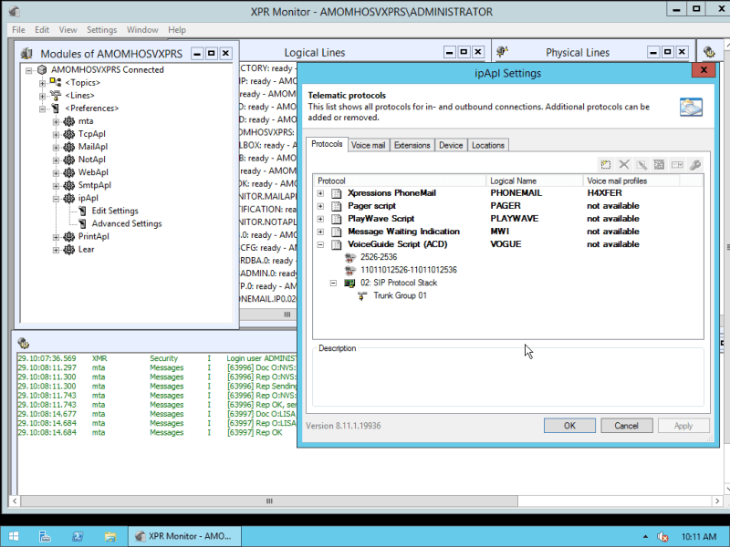The height and width of the screenshot is (547, 730).
Task: Click the VoiceGuide Script document icon
Action: point(337,244)
